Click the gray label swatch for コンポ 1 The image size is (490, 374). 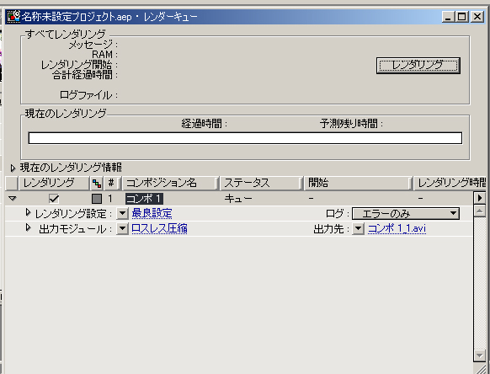pos(97,199)
